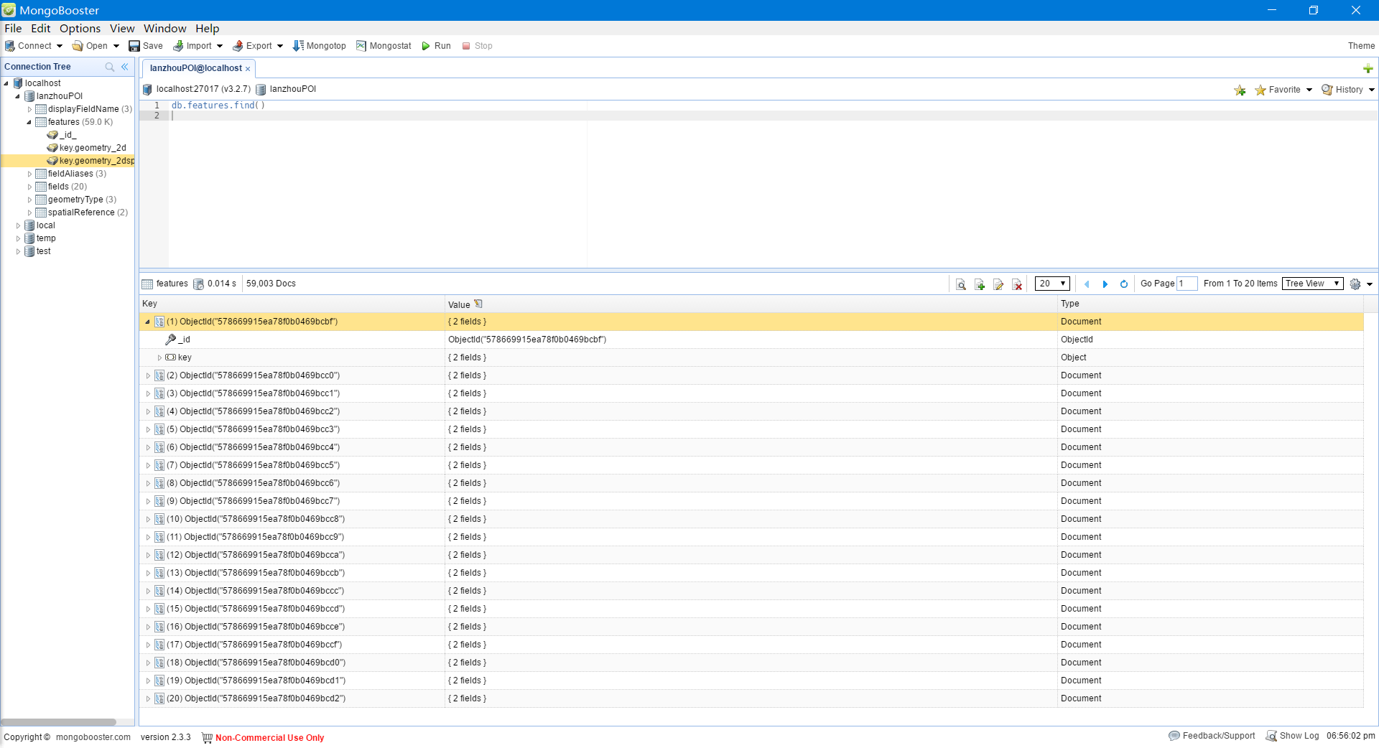Open results settings gear
Viewport: 1379px width, 748px height.
pos(1355,284)
